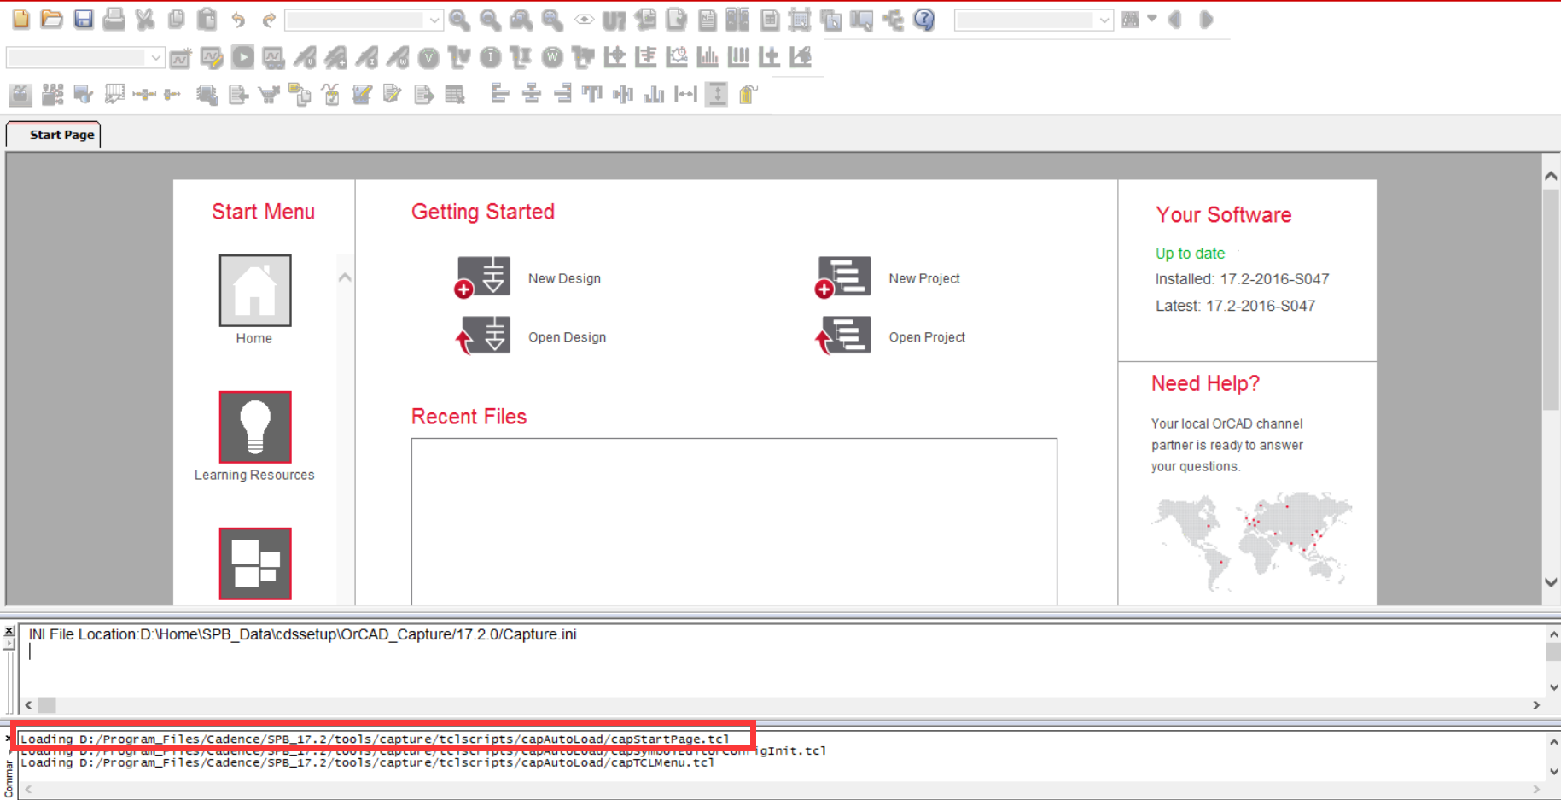Click the binoculars find icon
This screenshot has width=1561, height=800.
click(x=1130, y=19)
